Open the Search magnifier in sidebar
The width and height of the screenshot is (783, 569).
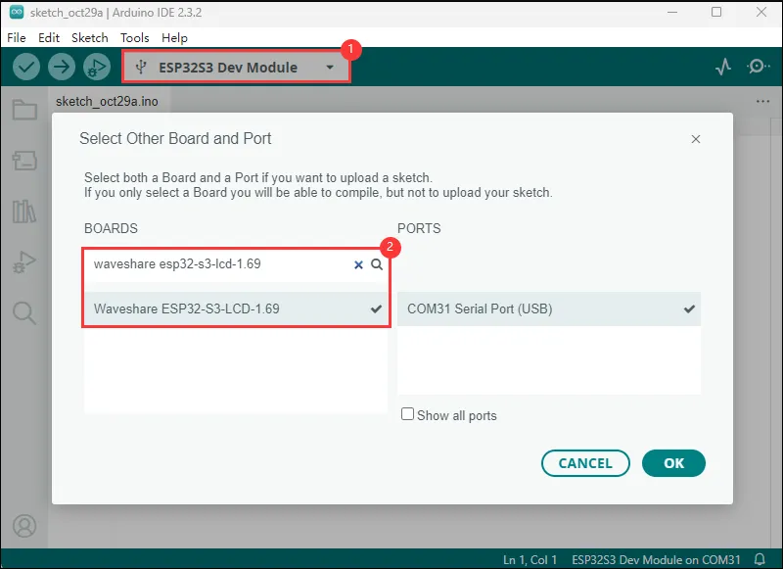tap(24, 312)
